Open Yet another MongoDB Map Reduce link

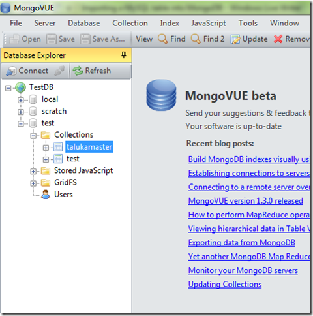(x=249, y=257)
